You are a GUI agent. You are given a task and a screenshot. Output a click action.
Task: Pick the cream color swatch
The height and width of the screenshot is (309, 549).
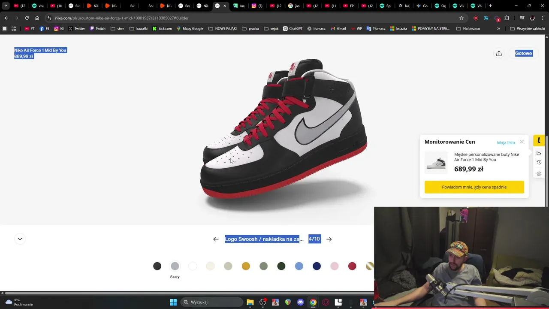(210, 266)
